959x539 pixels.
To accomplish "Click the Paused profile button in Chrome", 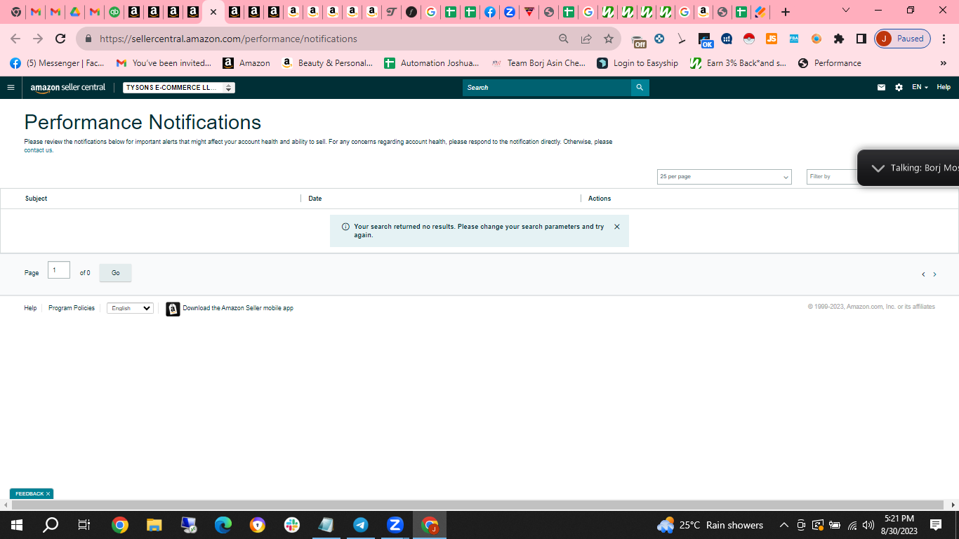I will pos(903,39).
